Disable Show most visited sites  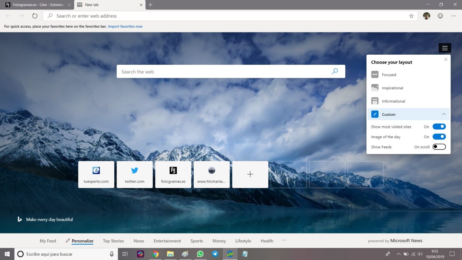click(x=439, y=126)
